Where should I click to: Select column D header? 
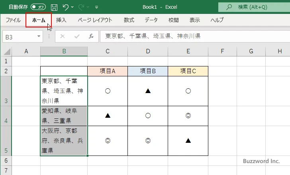point(148,51)
